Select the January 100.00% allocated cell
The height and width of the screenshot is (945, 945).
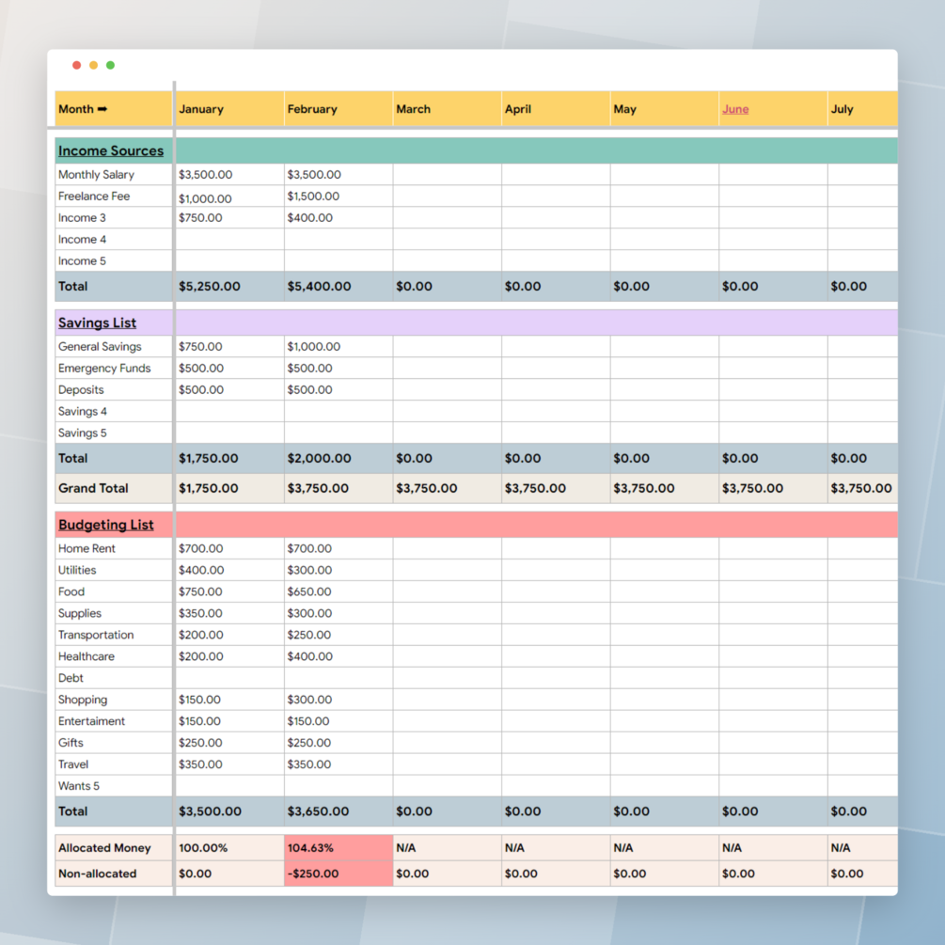(229, 848)
